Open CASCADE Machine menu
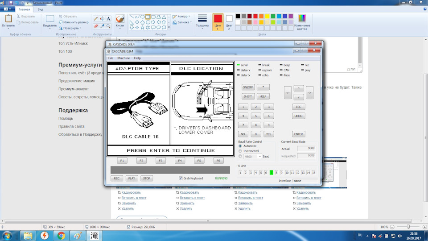The height and width of the screenshot is (241, 428). (123, 58)
